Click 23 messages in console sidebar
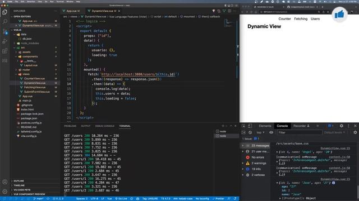Viewport: 359px width, 201px height. [x=256, y=146]
